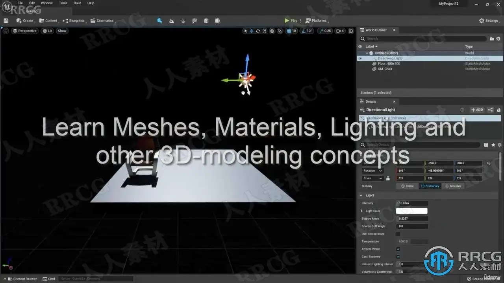Click the viewport Show button

pyautogui.click(x=62, y=31)
